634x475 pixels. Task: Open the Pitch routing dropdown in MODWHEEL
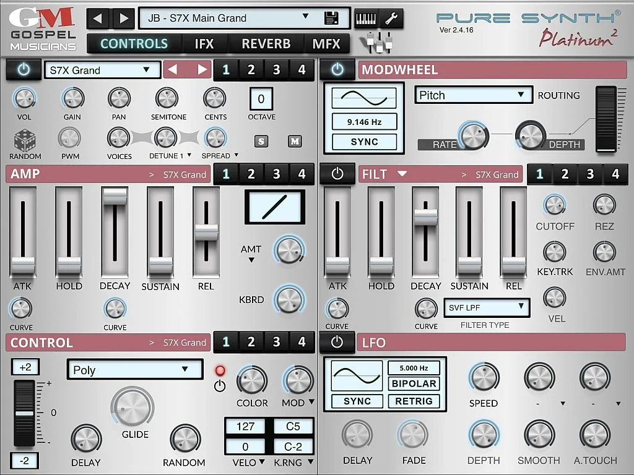[x=473, y=95]
